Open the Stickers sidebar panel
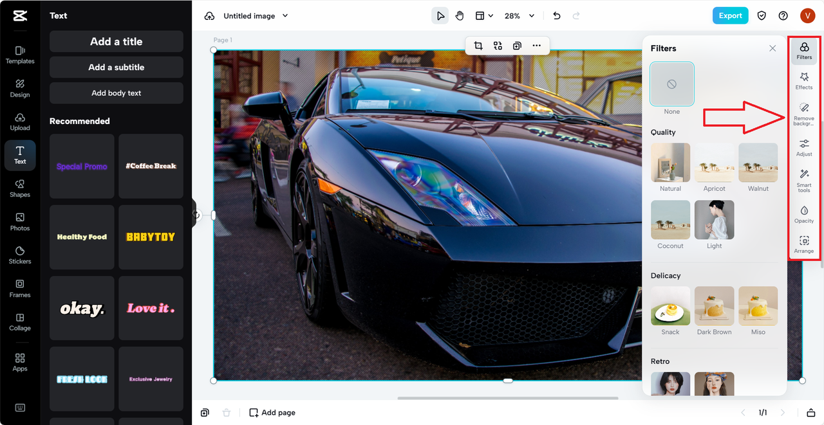The image size is (824, 425). tap(20, 255)
